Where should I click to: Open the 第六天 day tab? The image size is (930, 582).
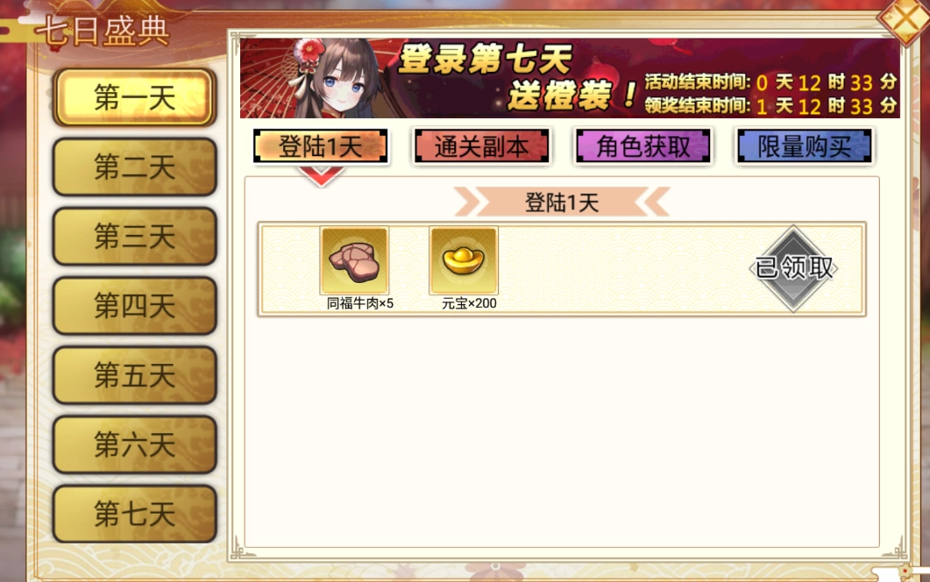point(135,444)
